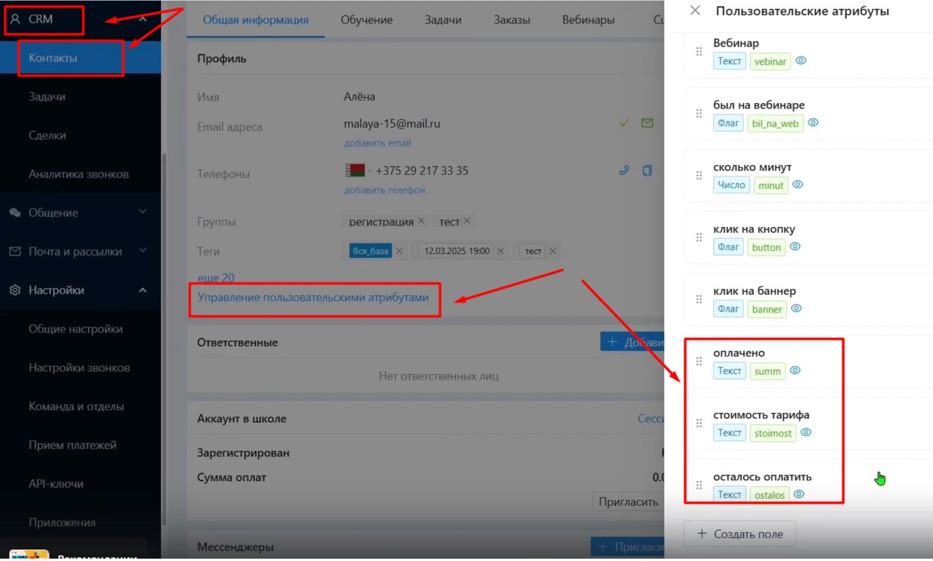The image size is (933, 561).
Task: Grab the drag handle of Вебинар attribute
Action: point(699,51)
